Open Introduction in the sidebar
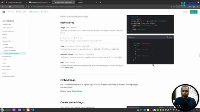 [7, 24]
